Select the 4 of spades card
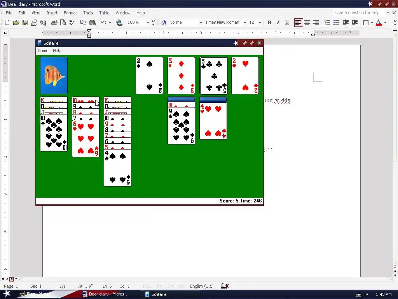This screenshot has width=398, height=299. tap(117, 168)
